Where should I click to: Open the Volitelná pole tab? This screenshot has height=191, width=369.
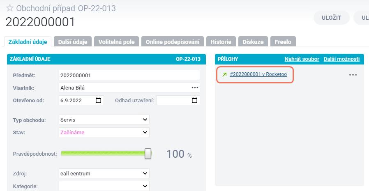point(116,42)
